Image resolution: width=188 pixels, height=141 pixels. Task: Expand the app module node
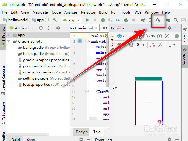(9, 35)
